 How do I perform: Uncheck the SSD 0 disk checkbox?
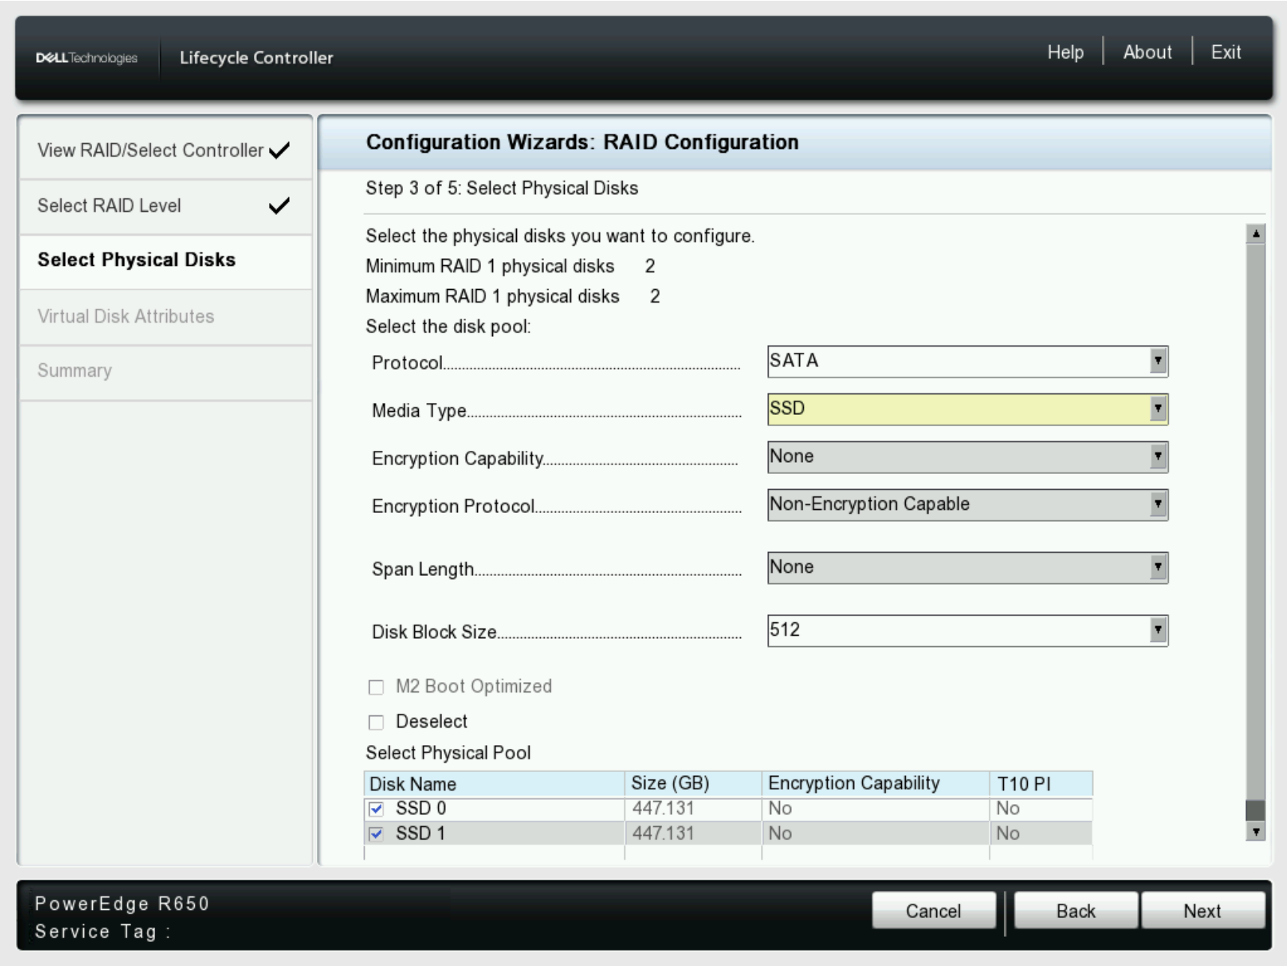point(377,809)
